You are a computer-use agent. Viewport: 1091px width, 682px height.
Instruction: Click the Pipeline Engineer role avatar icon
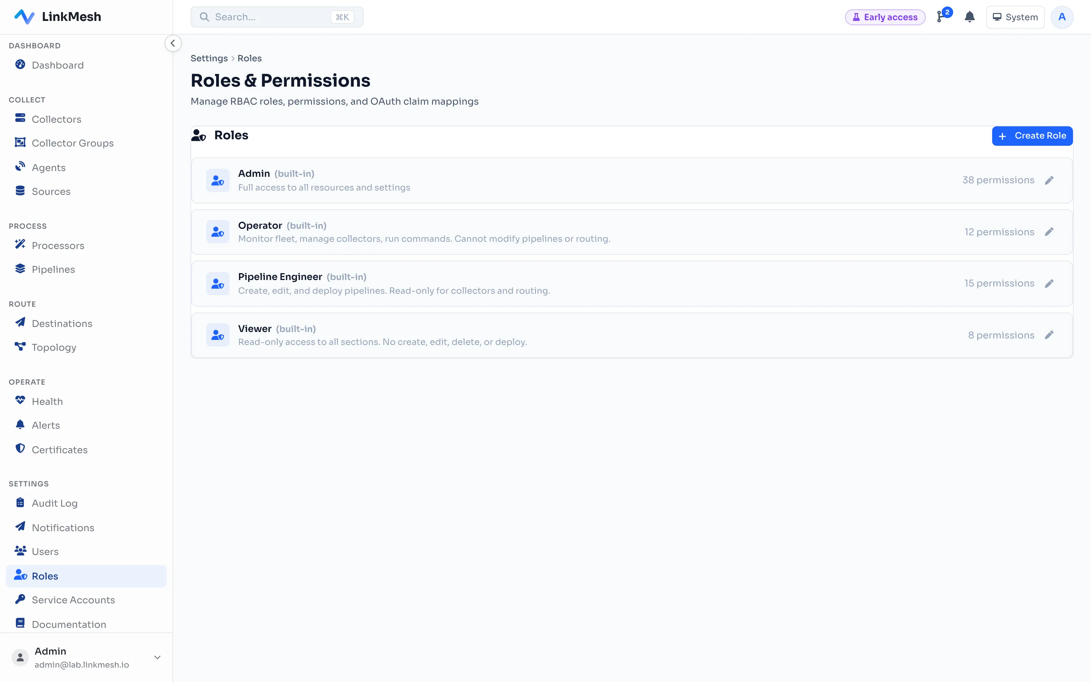(218, 284)
